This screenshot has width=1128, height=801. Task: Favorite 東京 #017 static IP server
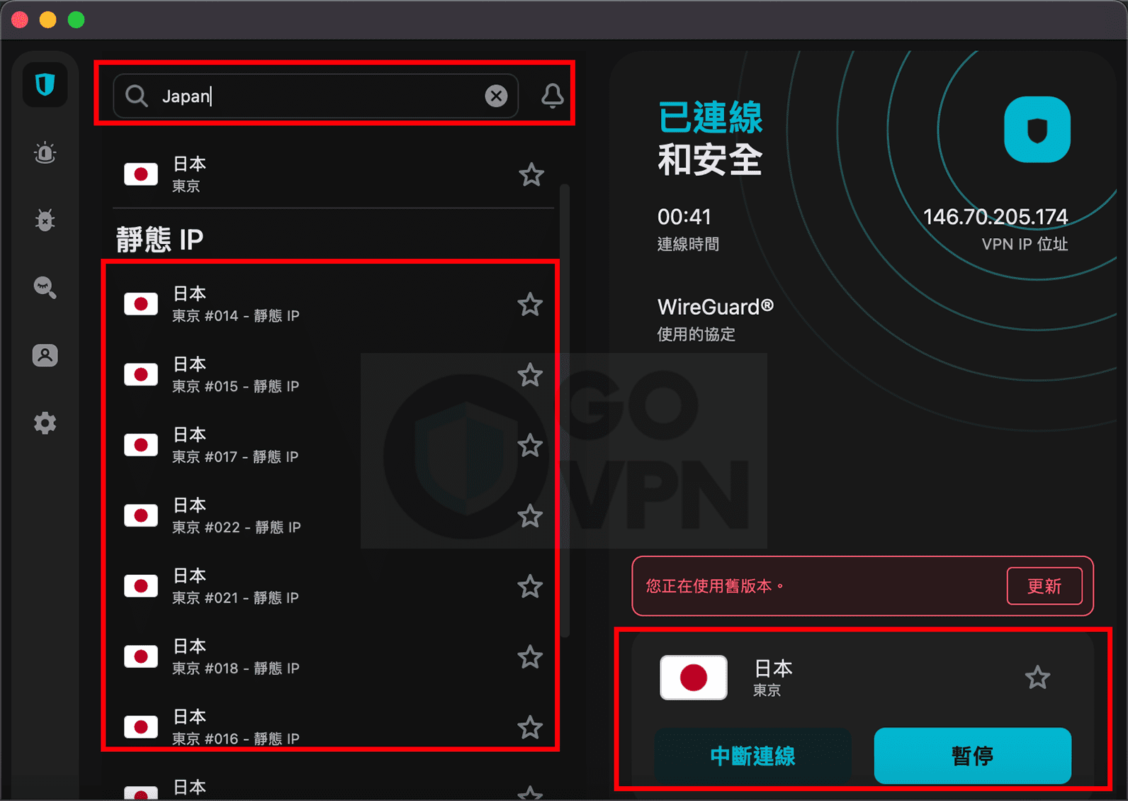click(x=530, y=445)
